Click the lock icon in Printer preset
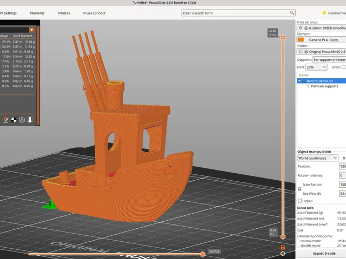The width and height of the screenshot is (346, 259). pos(306,52)
